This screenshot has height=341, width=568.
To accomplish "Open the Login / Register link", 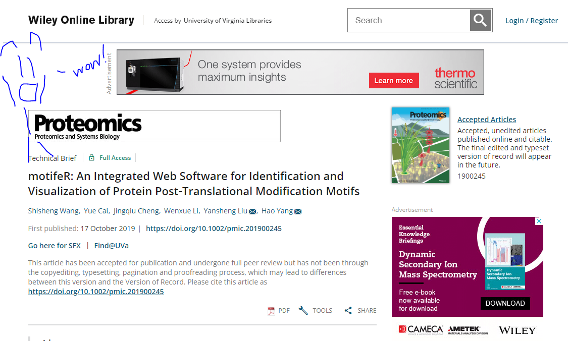I will [532, 21].
